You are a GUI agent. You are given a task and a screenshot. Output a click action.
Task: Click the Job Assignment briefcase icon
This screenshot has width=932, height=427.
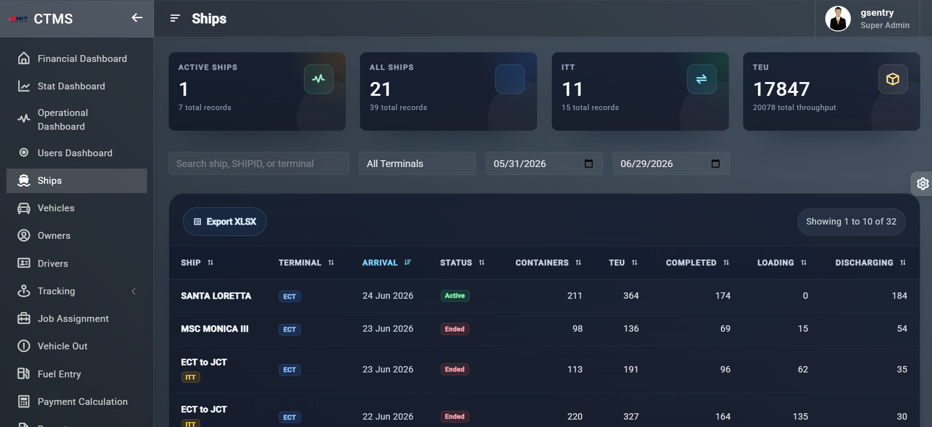pos(24,318)
